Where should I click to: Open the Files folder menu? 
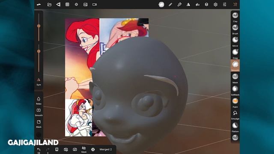pyautogui.click(x=49, y=5)
